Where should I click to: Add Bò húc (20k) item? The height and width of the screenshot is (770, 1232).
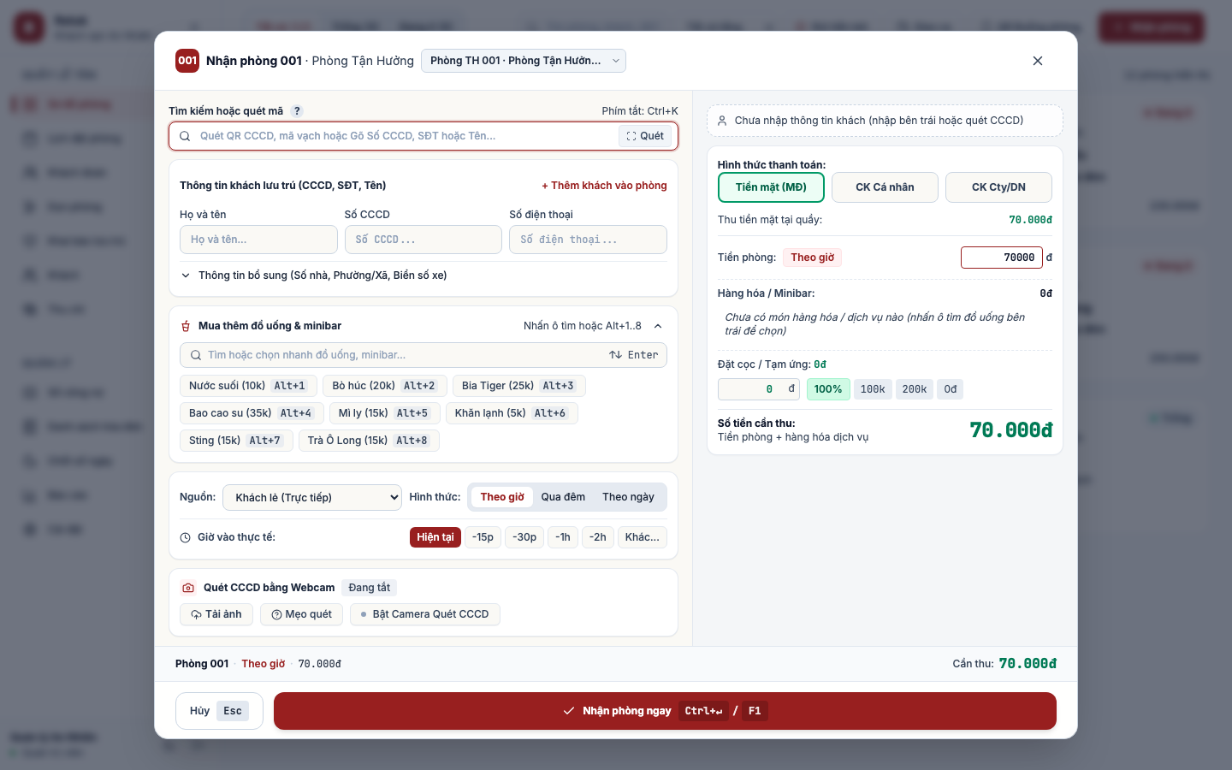point(385,386)
